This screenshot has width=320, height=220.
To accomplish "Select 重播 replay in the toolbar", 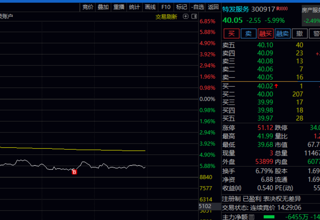I will (119, 7).
